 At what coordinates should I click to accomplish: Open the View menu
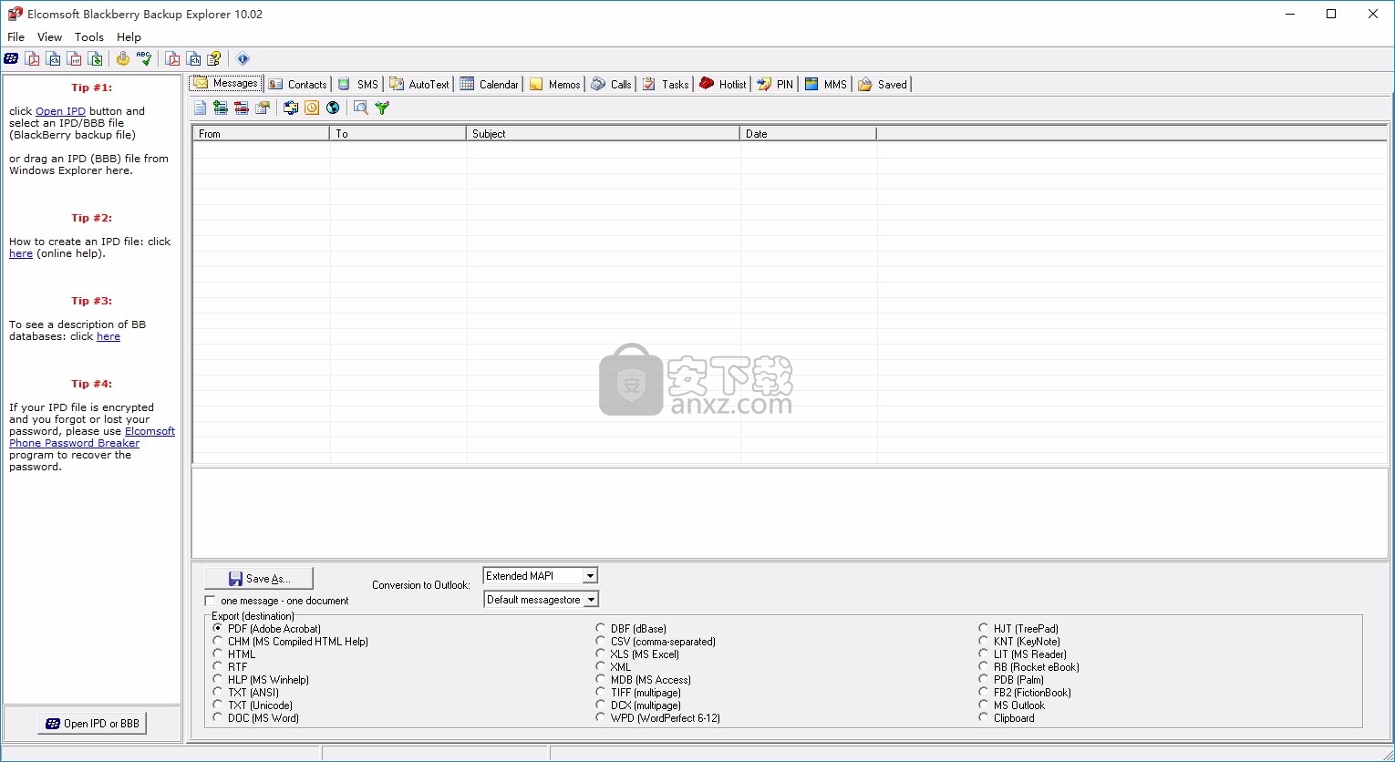(49, 37)
